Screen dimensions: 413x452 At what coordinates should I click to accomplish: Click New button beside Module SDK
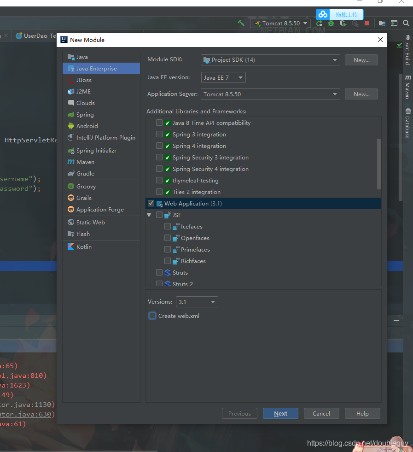tap(361, 60)
